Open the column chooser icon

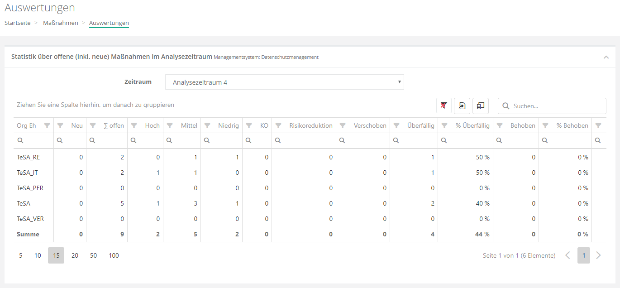(481, 106)
